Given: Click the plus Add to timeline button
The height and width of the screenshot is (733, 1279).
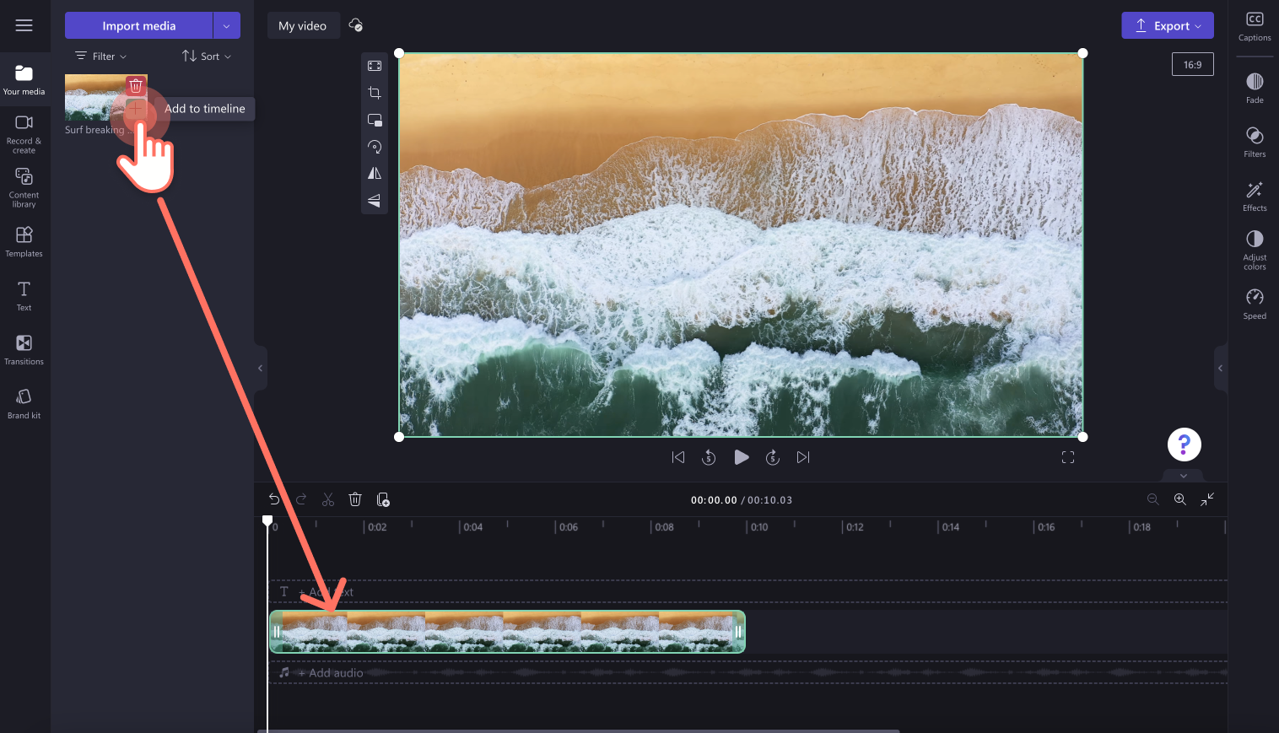Looking at the screenshot, I should click(x=136, y=109).
